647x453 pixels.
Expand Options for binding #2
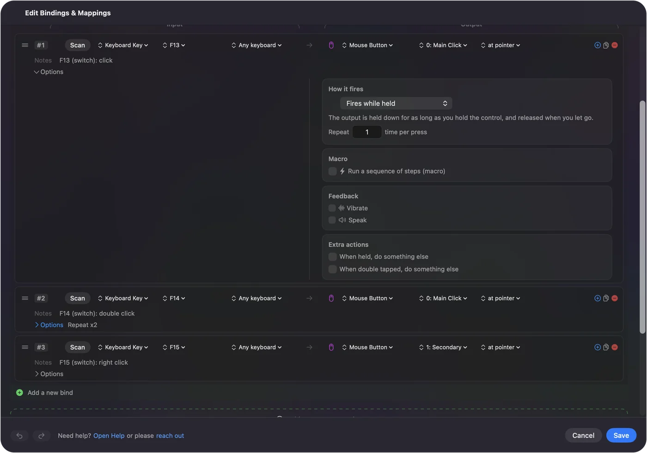tap(49, 325)
